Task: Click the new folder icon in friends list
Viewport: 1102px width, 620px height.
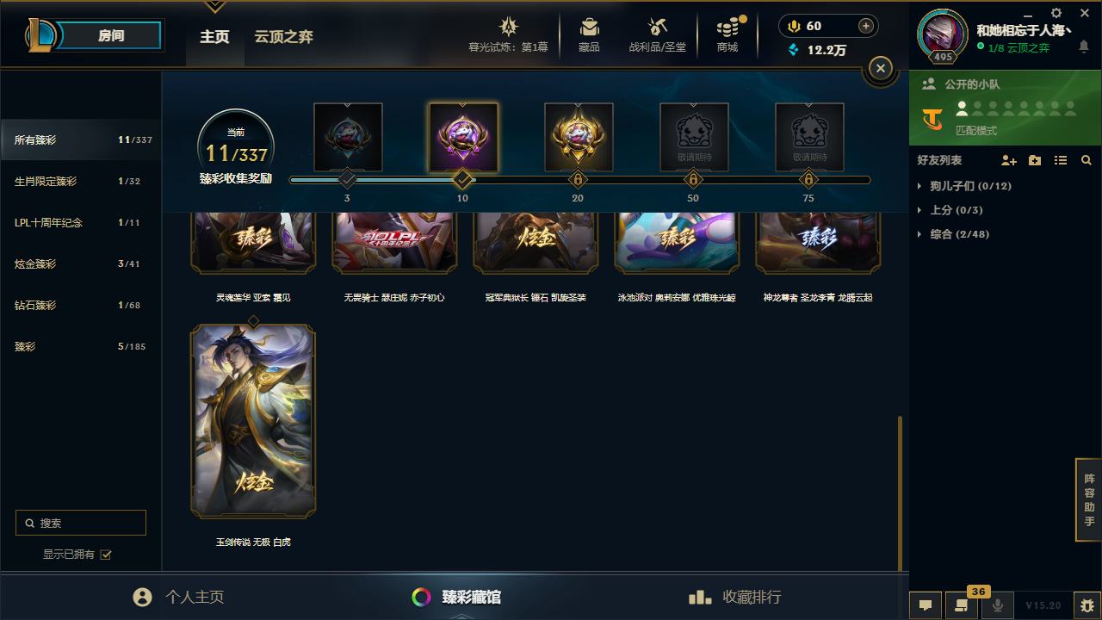Action: (1035, 160)
